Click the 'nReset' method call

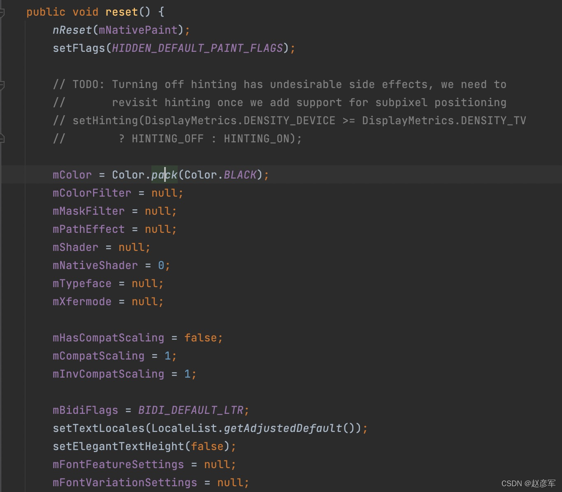[72, 30]
